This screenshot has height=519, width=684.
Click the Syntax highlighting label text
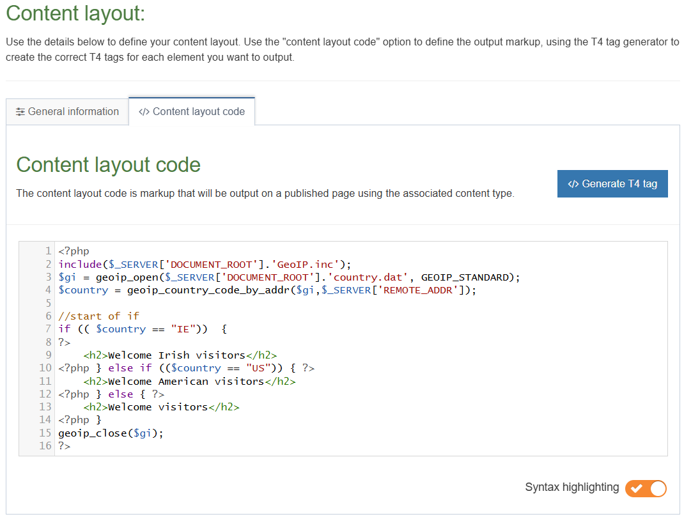pyautogui.click(x=571, y=487)
